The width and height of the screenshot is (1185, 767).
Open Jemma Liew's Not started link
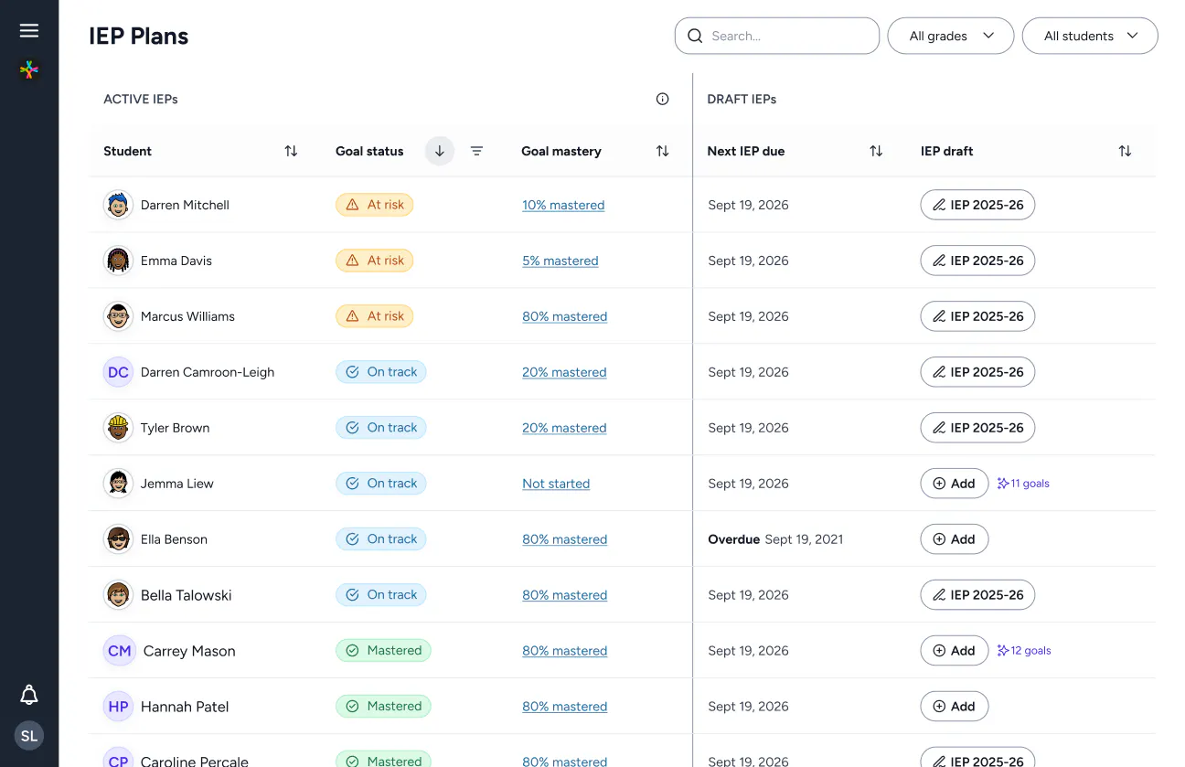point(556,485)
